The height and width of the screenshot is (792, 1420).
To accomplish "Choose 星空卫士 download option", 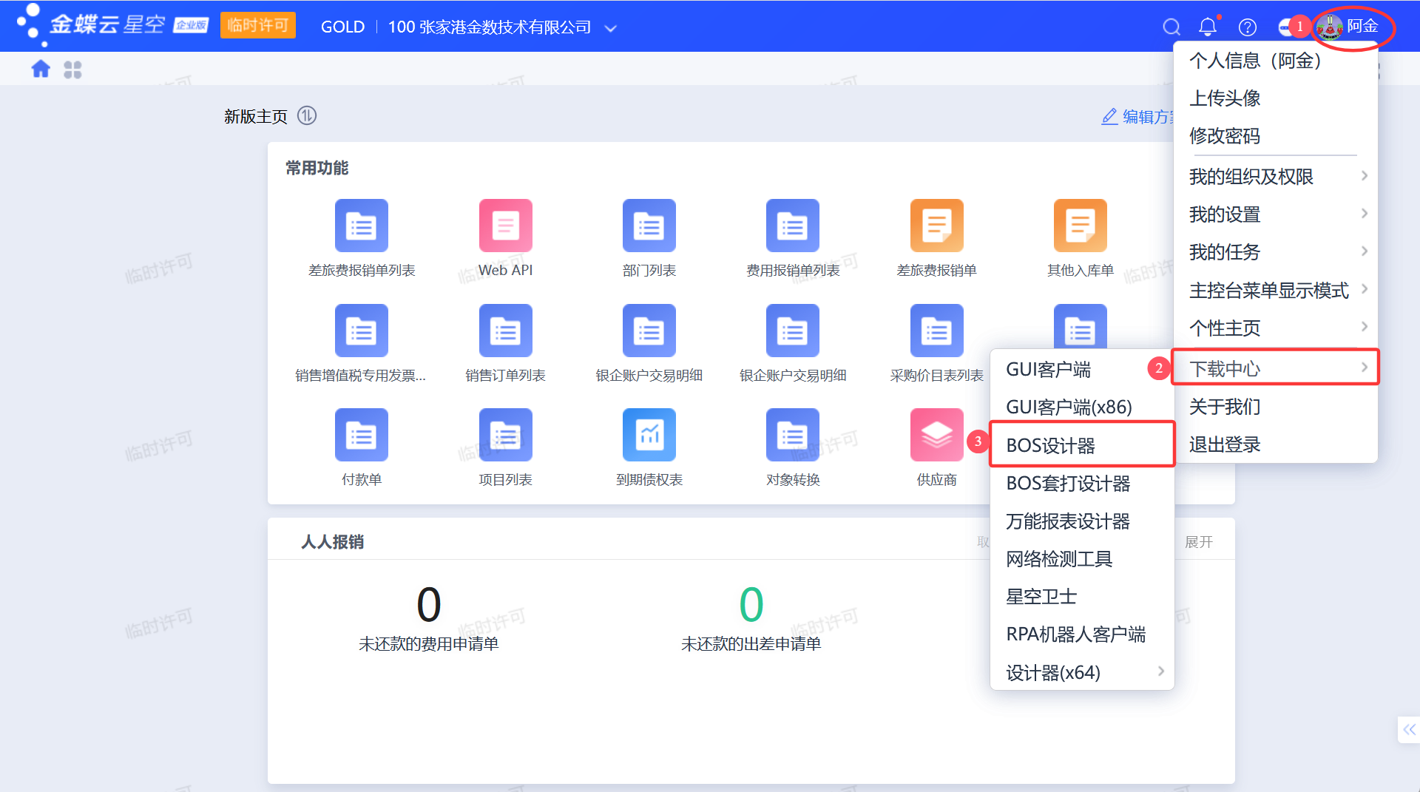I will (x=1082, y=597).
